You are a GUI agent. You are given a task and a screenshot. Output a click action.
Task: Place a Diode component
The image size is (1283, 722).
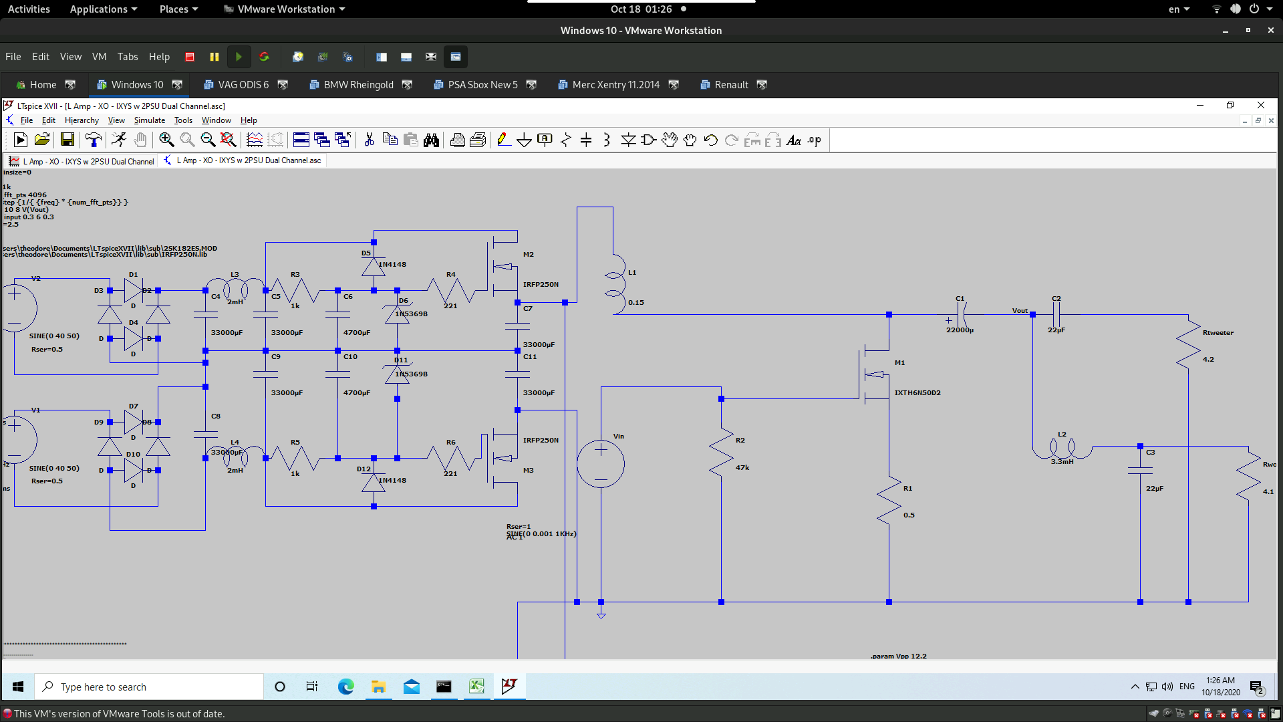(628, 140)
